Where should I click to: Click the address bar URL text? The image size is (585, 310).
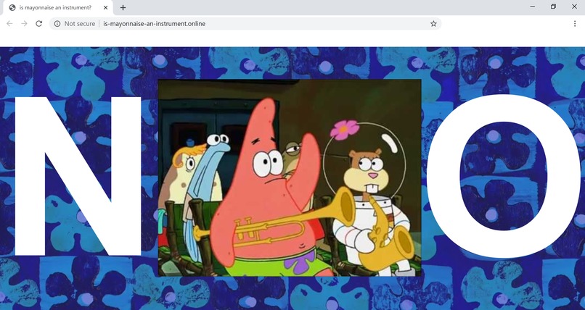[154, 23]
